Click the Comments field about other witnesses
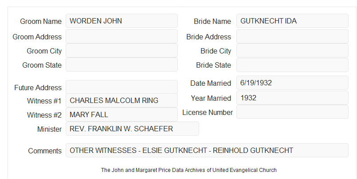Image resolution: width=357 pixels, height=179 pixels. tap(207, 150)
